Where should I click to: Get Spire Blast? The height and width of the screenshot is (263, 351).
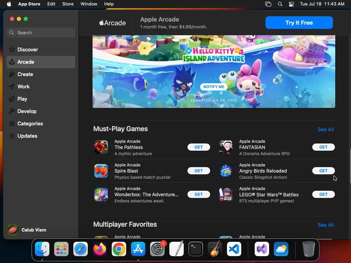point(198,171)
